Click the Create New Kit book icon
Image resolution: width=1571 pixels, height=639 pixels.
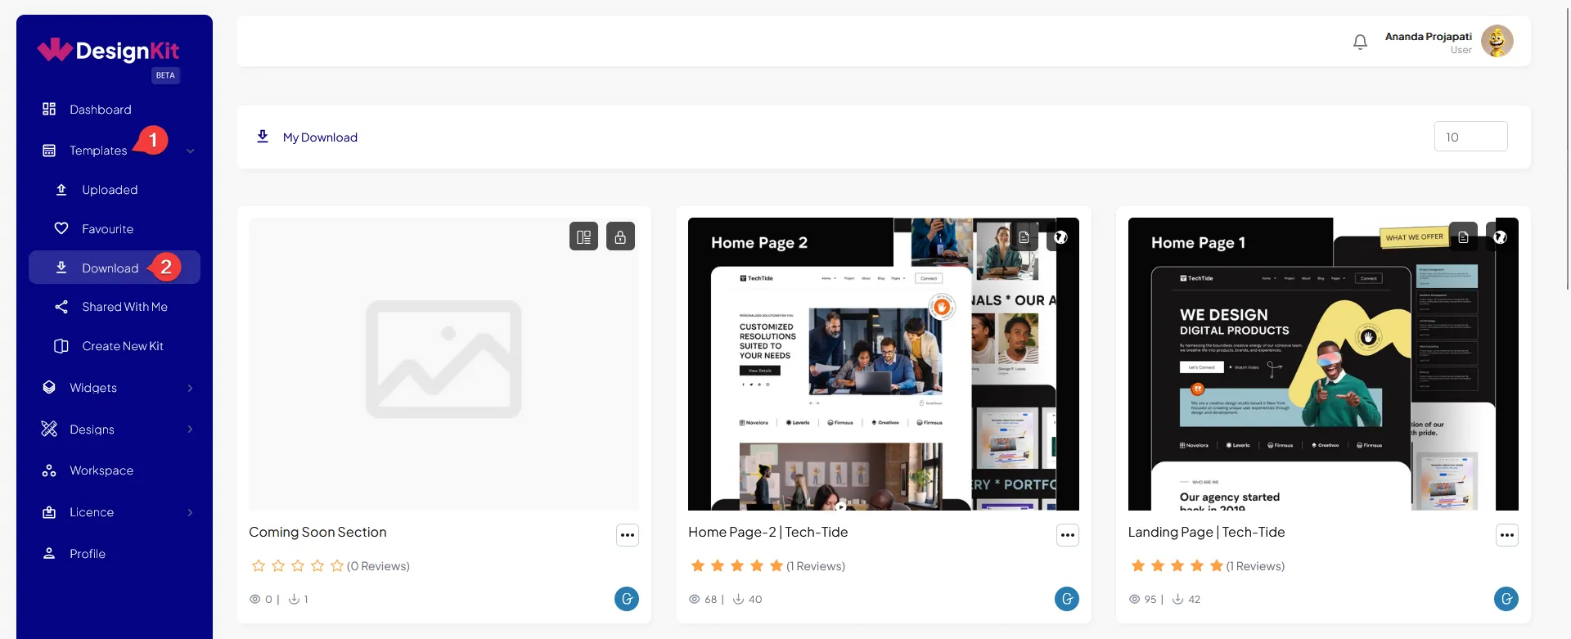(61, 346)
